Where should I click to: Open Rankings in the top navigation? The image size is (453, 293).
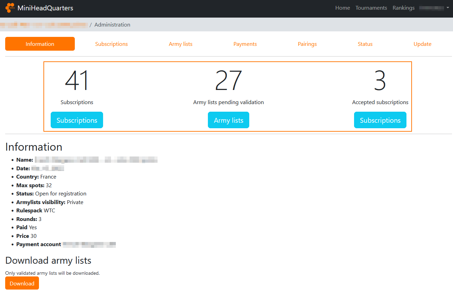coord(403,8)
